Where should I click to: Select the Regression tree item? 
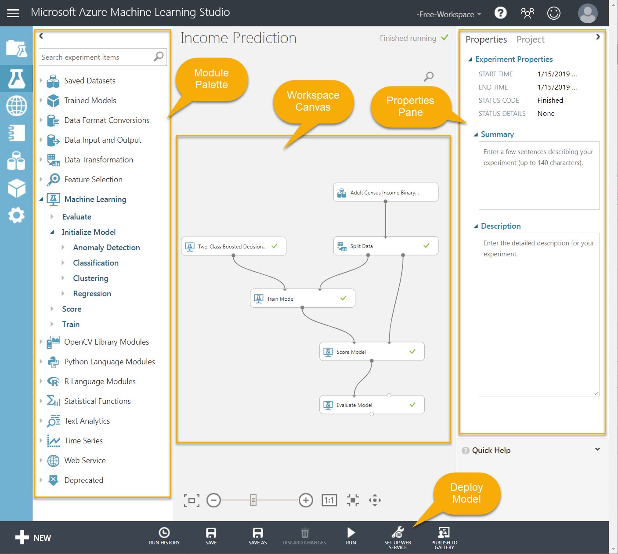point(92,294)
